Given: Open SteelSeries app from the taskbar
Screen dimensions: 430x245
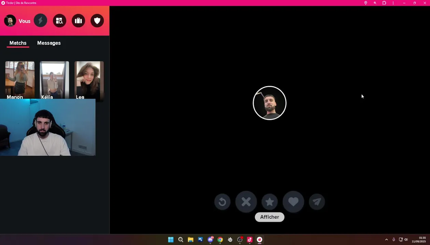Looking at the screenshot, I should [x=230, y=240].
